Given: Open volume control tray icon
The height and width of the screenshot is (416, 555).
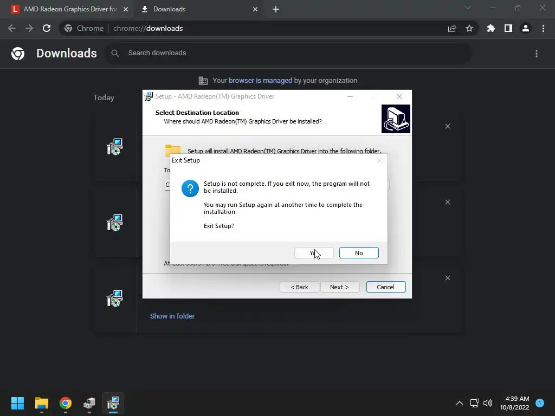Looking at the screenshot, I should 488,403.
